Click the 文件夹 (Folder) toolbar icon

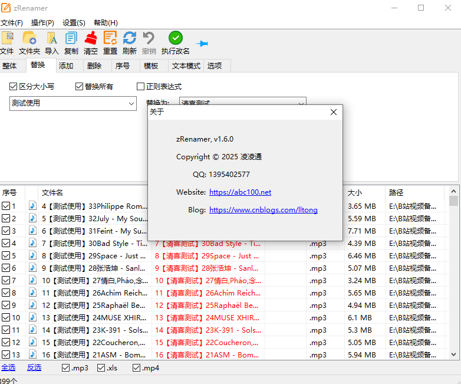click(x=29, y=38)
